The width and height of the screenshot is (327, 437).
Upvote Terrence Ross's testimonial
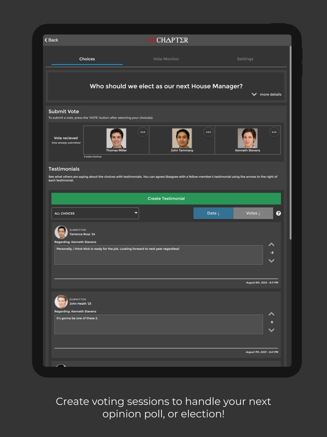(271, 245)
